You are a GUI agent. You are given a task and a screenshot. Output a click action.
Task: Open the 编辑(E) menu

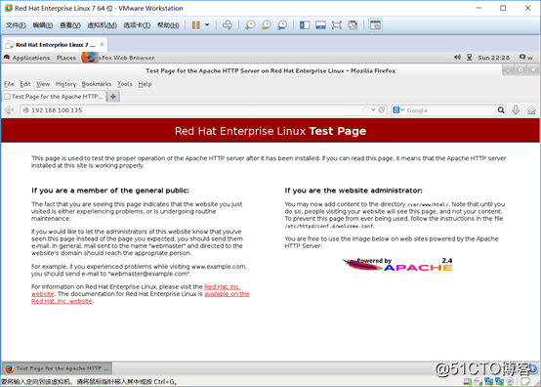(x=42, y=25)
